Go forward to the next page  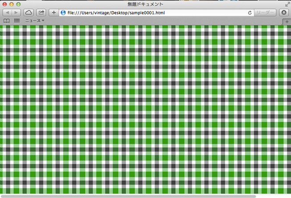pos(16,13)
